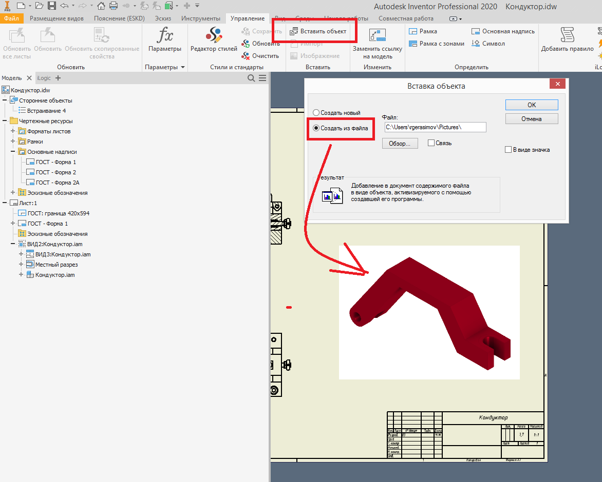602x482 pixels.
Task: Switch to Совместная работа tab
Action: 406,18
